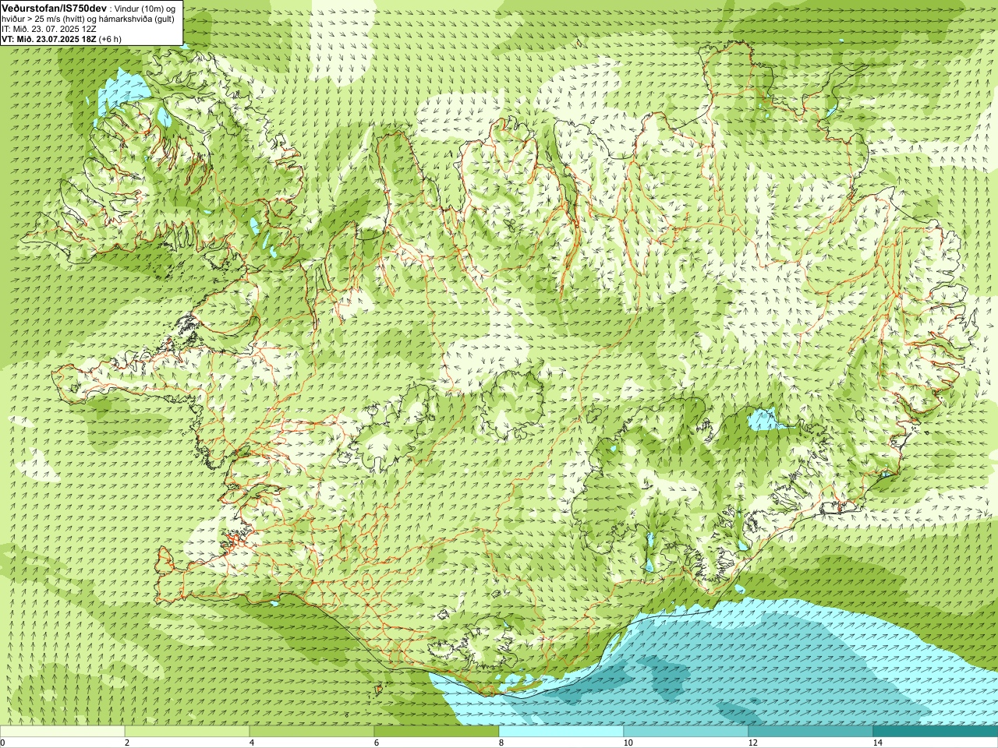Click the "Veðurstofan/IS750dev" title text
The height and width of the screenshot is (748, 998).
(54, 7)
